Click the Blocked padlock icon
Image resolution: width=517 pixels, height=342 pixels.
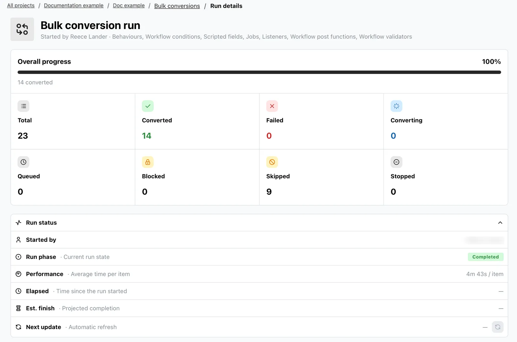(x=148, y=162)
